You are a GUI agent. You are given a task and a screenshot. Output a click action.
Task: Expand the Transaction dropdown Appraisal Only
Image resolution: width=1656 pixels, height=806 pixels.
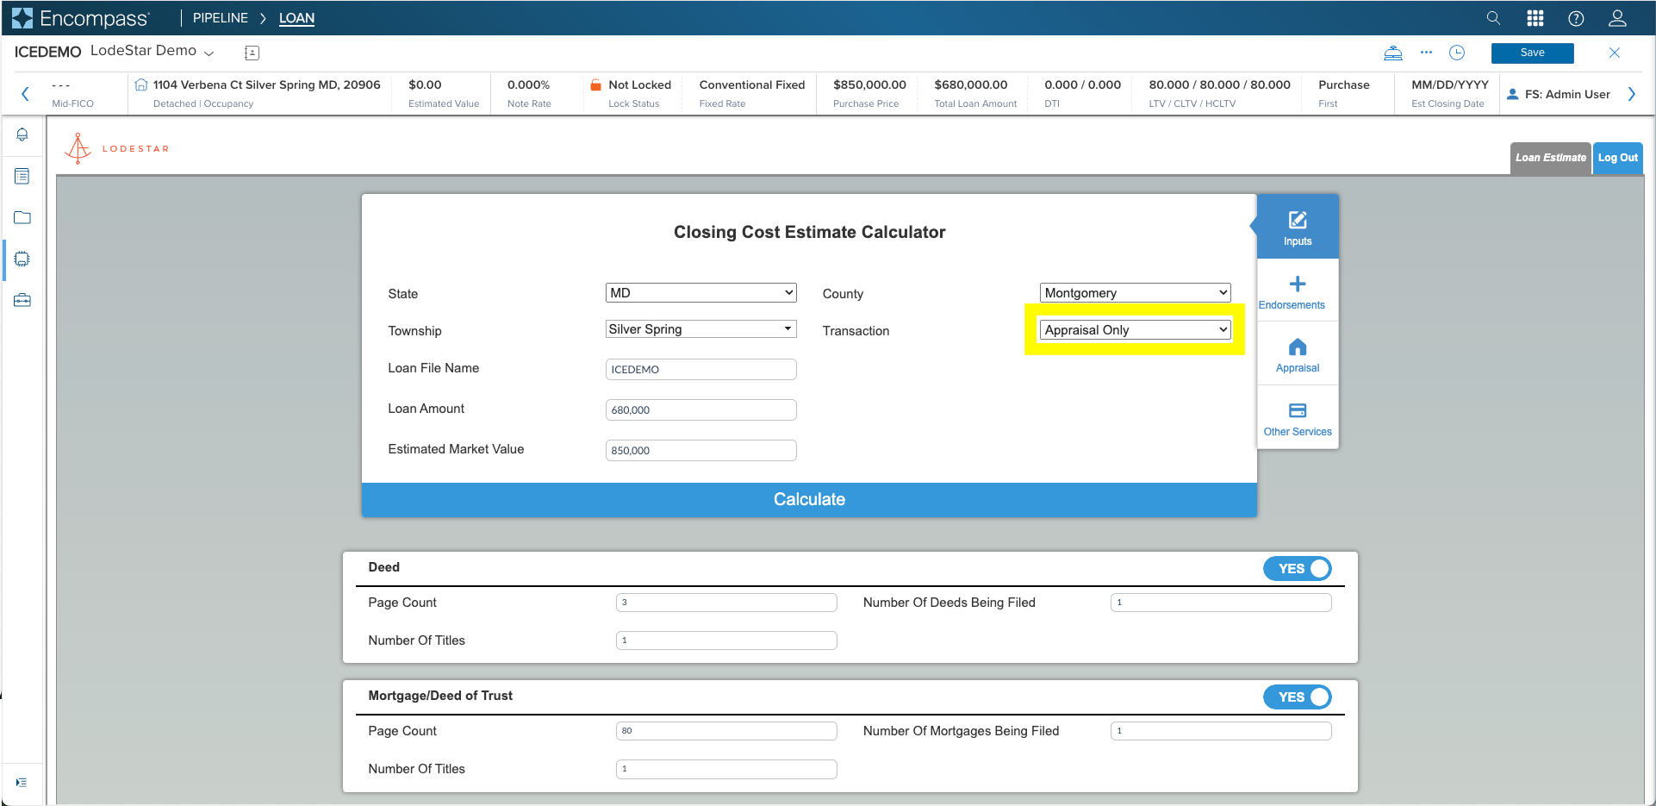[x=1136, y=330]
